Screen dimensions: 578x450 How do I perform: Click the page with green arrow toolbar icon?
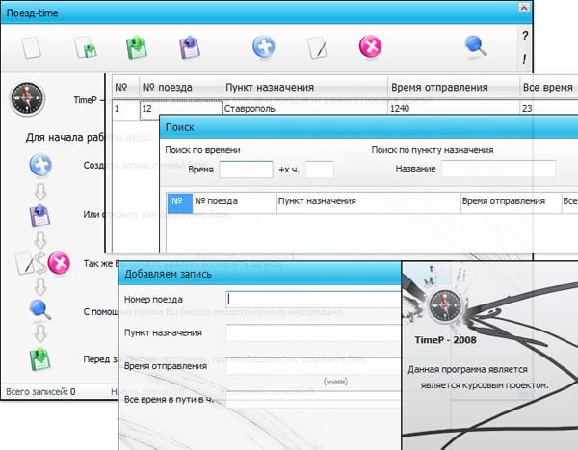pyautogui.click(x=86, y=47)
